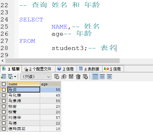The width and height of the screenshot is (153, 135).
Task: Click the age value 45 cell
Action: 50,95
